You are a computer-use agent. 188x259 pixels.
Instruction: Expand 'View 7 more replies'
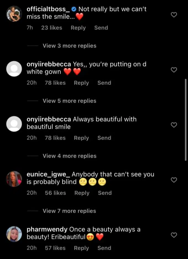pyautogui.click(x=69, y=211)
